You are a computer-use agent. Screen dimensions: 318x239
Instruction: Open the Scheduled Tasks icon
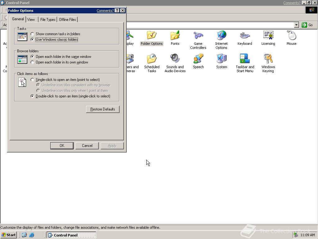(152, 63)
